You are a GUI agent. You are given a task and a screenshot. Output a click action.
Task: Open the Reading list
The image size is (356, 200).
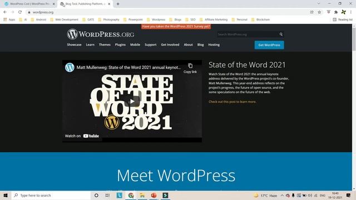pos(343,20)
